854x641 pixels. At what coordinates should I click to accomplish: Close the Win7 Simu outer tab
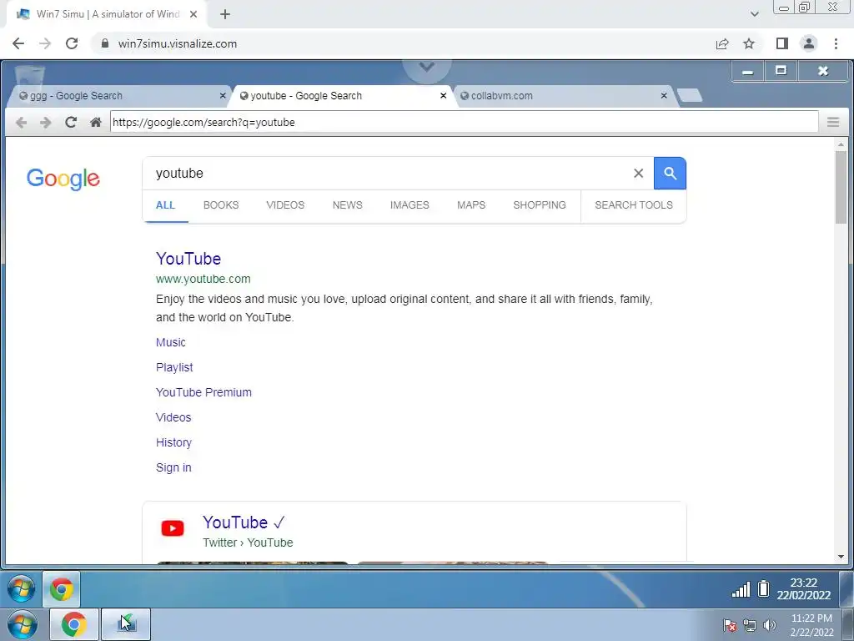click(x=193, y=14)
